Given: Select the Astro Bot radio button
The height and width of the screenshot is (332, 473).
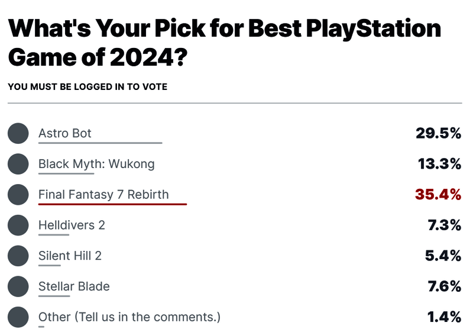Looking at the screenshot, I should [x=18, y=133].
